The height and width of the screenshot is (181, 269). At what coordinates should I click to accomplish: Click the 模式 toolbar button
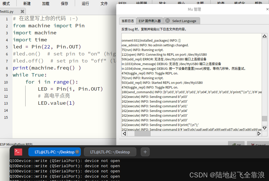pos(6,3)
